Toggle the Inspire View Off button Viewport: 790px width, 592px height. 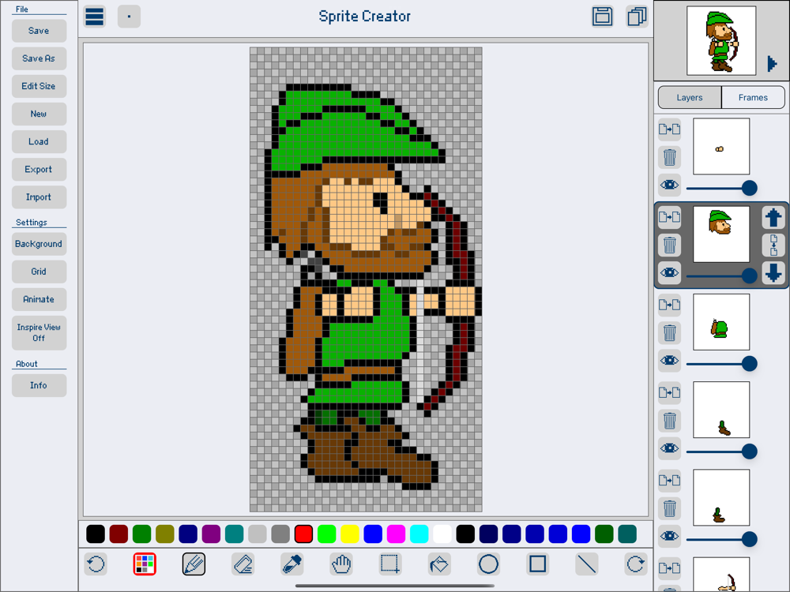tap(39, 333)
